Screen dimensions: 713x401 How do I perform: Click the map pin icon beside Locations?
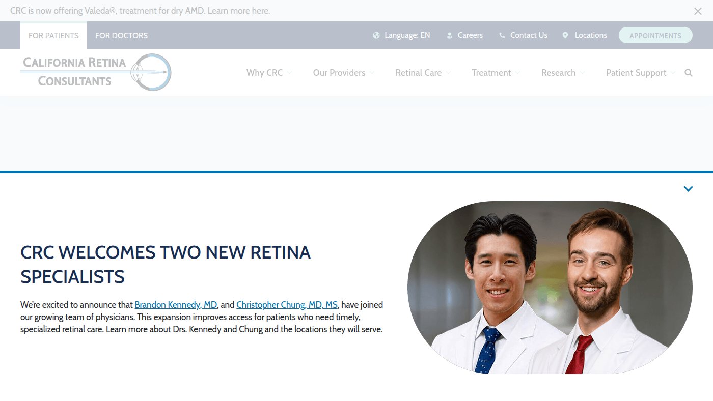(565, 35)
